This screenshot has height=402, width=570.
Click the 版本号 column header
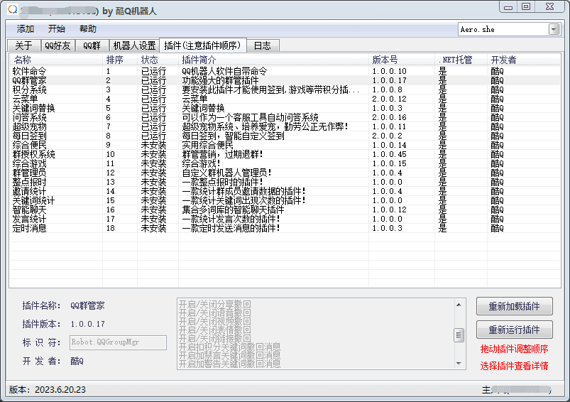[x=402, y=60]
